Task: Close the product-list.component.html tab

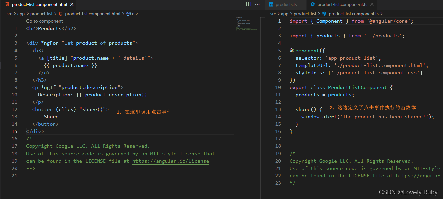Action: pyautogui.click(x=72, y=5)
